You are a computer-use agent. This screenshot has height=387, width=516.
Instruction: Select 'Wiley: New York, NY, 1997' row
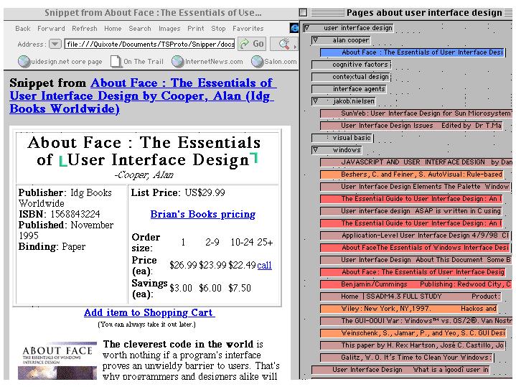click(409, 308)
